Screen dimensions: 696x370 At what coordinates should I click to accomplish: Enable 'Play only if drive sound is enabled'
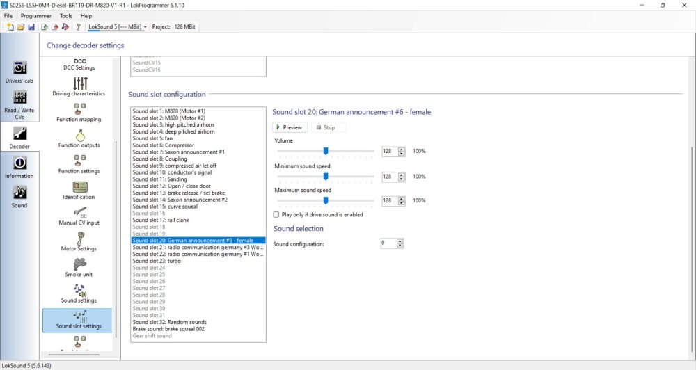tap(277, 215)
